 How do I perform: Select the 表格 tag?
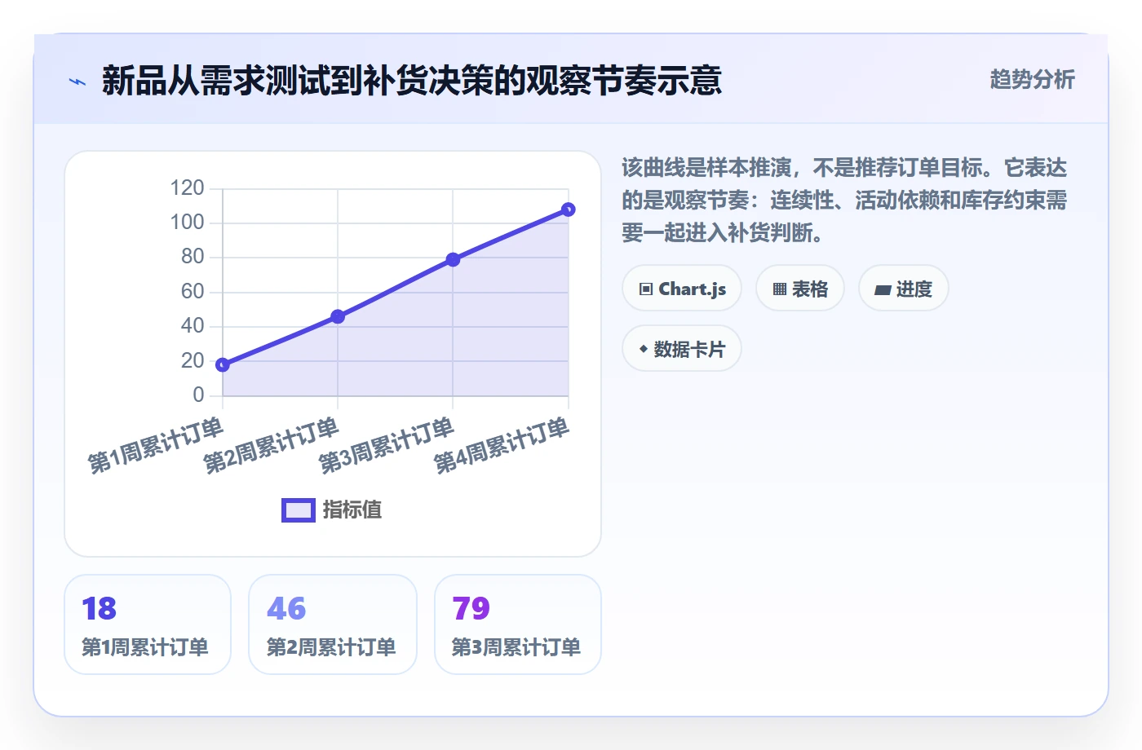click(x=800, y=289)
